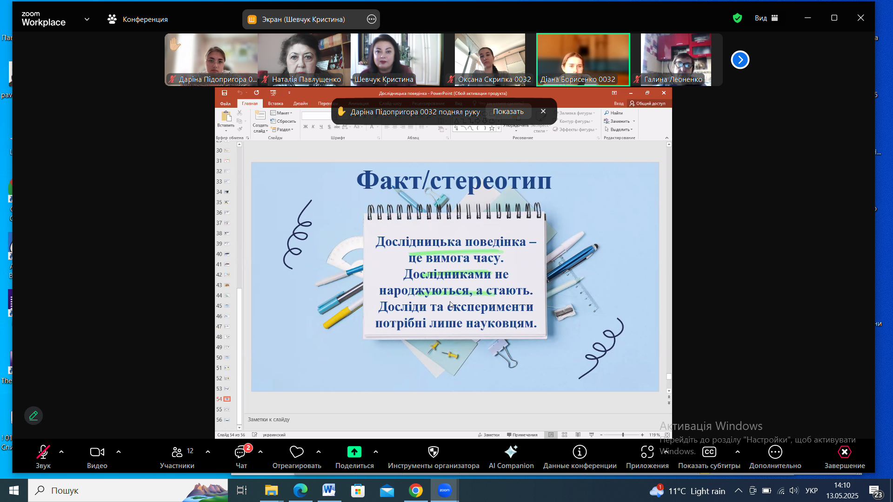Viewport: 893px width, 502px height.
Task: Select Діана Борисенко 0032 video thumbnail
Action: point(583,59)
